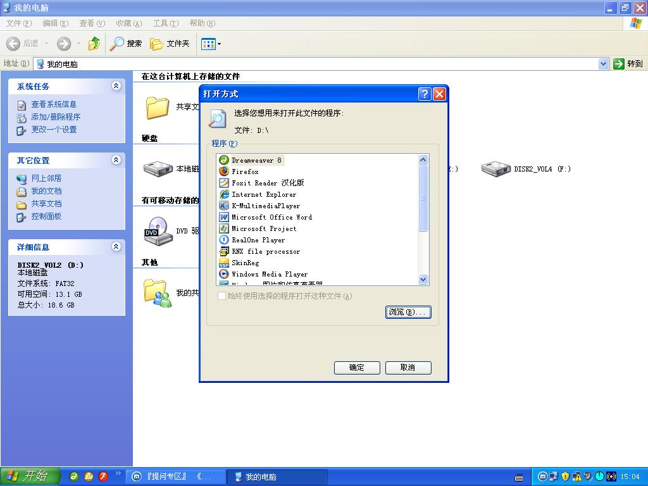This screenshot has height=486, width=648.
Task: Open the 编辑 menu
Action: [x=56, y=23]
